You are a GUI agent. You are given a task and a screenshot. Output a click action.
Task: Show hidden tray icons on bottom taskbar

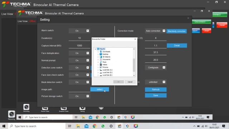[194, 126]
